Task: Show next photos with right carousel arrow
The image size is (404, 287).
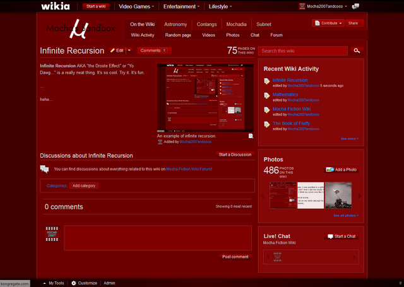Action: tap(360, 196)
